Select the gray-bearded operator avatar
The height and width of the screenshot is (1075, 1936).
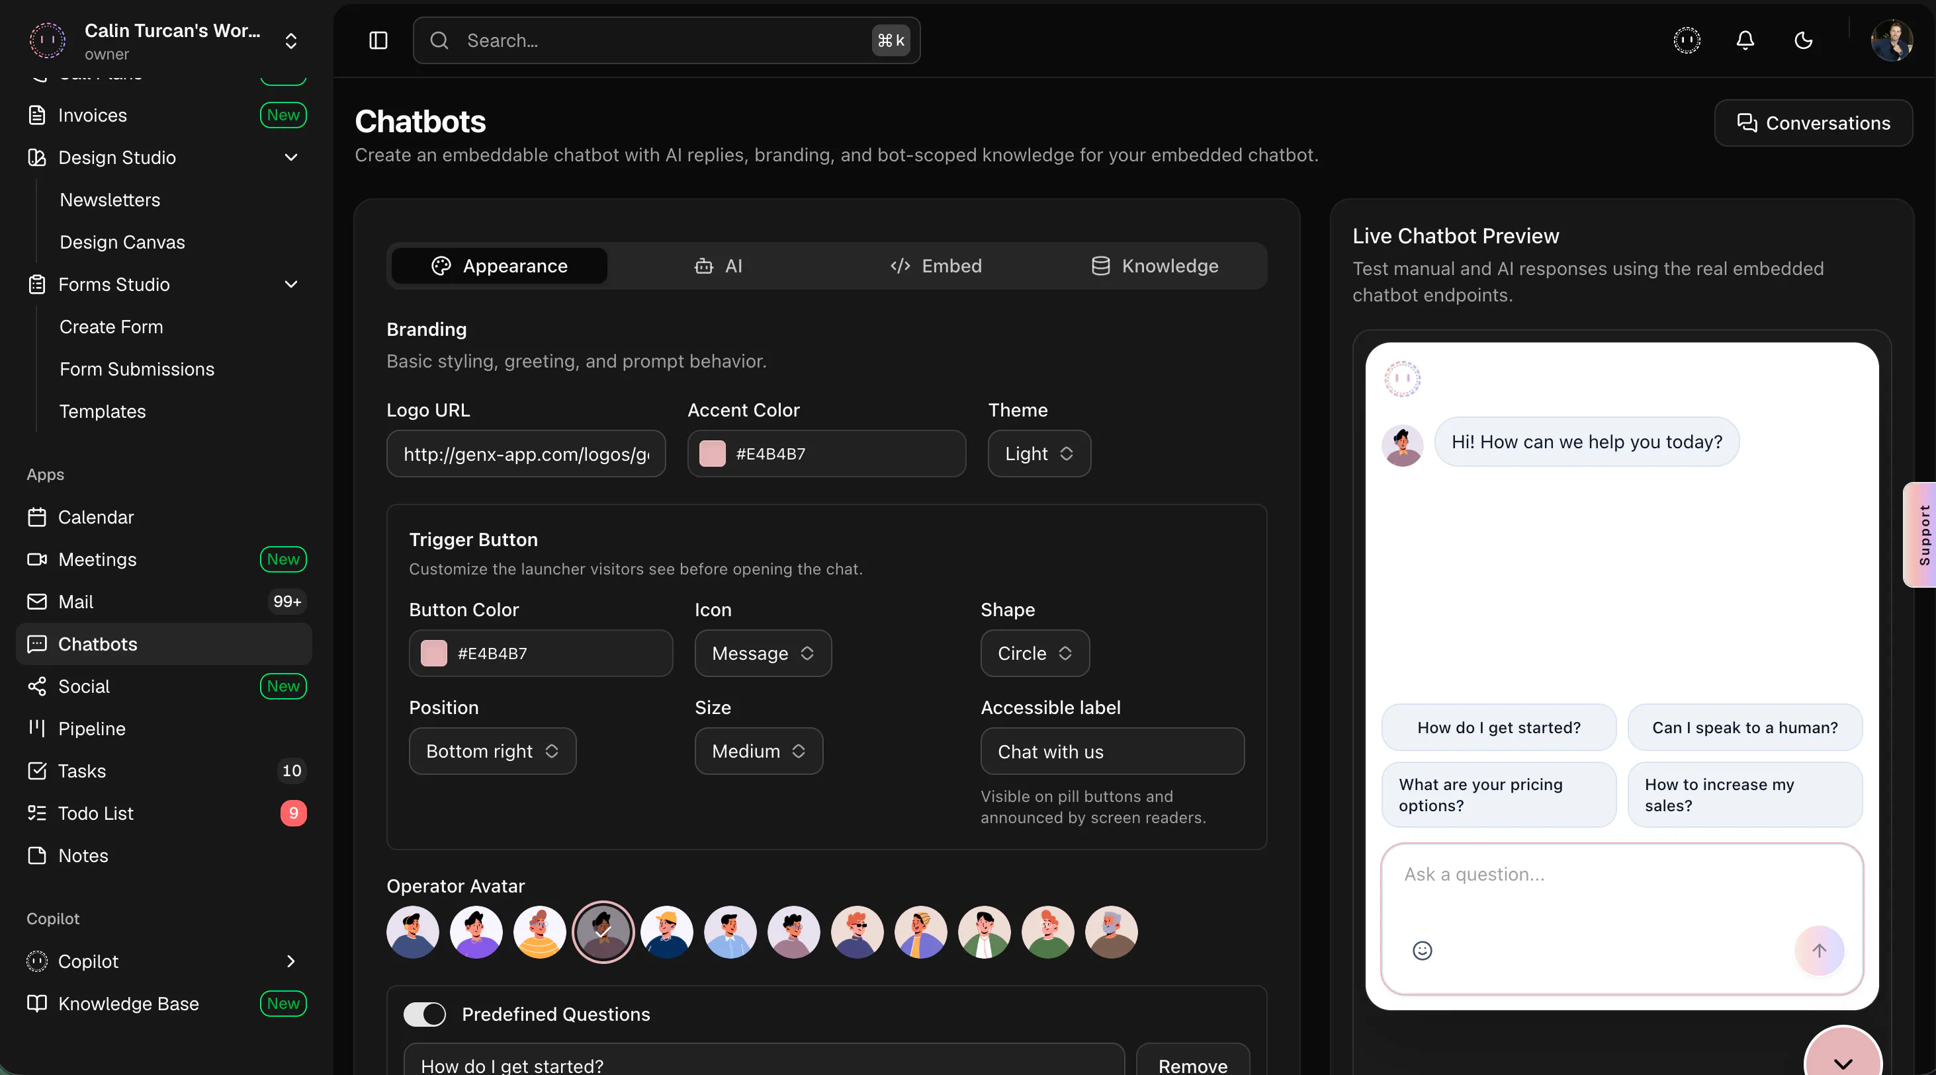[x=1111, y=932]
